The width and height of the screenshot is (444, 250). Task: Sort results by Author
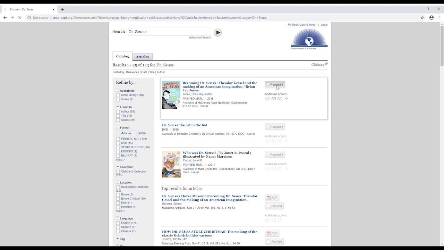[x=161, y=72]
